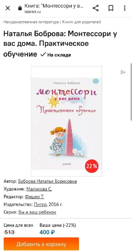The height and width of the screenshot is (251, 132).
Task: Click Добавить в корзину button
Action: click(x=41, y=244)
